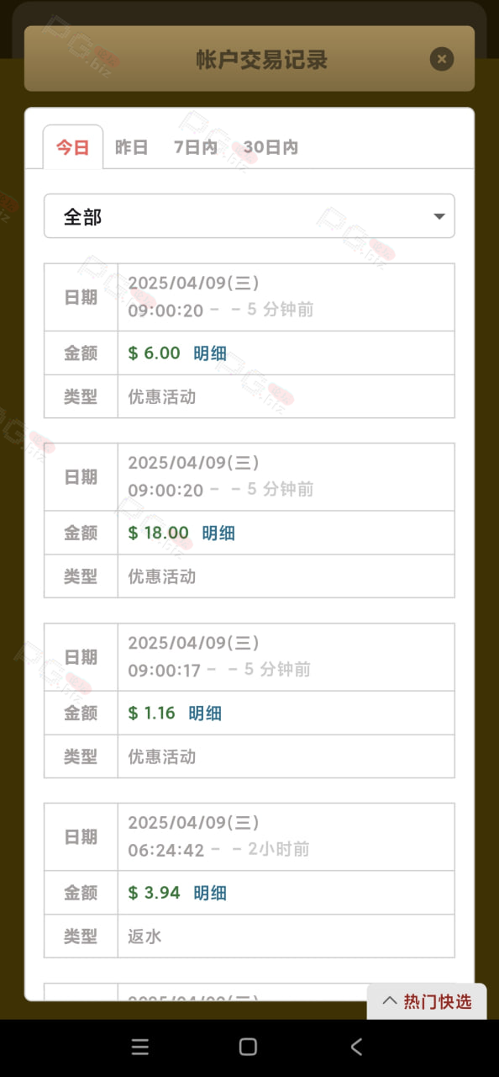The width and height of the screenshot is (499, 1077).
Task: View 明细 of $3.94 返水 record
Action: coord(210,894)
